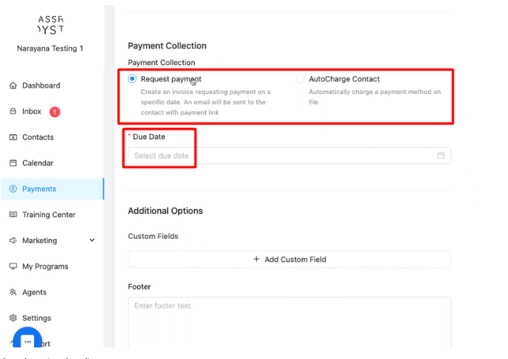Select the Request payment radio button
This screenshot has width=508, height=359.
point(132,79)
